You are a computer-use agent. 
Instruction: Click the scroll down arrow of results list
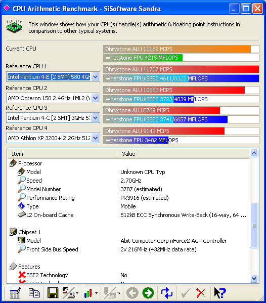[254, 278]
